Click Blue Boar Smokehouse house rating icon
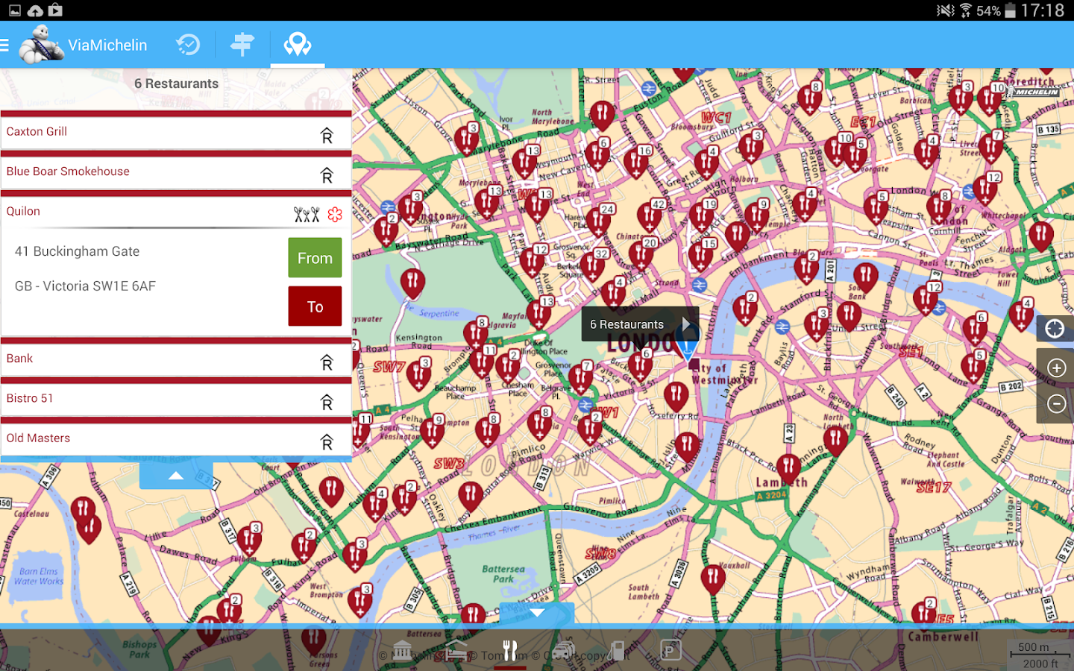The width and height of the screenshot is (1074, 671). click(327, 175)
